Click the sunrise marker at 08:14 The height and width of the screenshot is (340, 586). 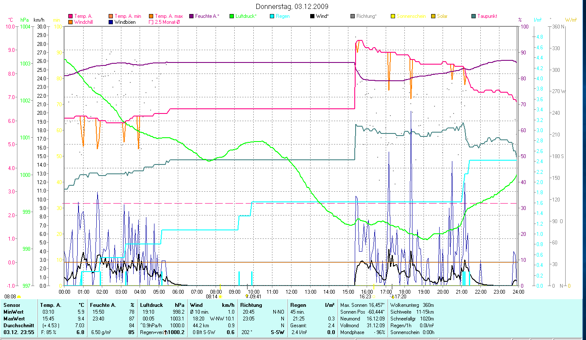click(x=220, y=296)
